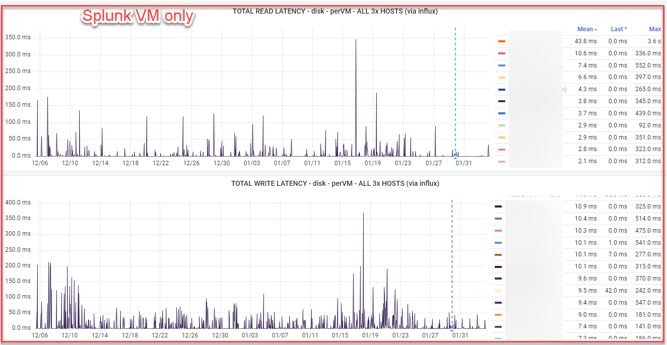Click the cream swatch in the 242.0 ms max row
The width and height of the screenshot is (667, 345).
(x=498, y=291)
